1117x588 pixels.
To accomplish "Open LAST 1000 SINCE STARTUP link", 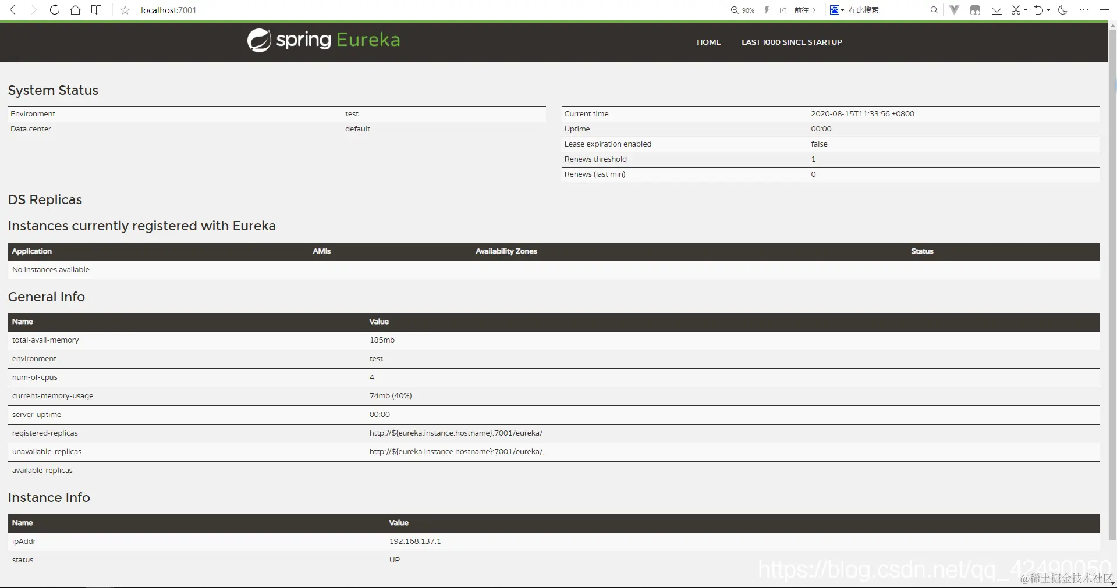I will [x=792, y=42].
